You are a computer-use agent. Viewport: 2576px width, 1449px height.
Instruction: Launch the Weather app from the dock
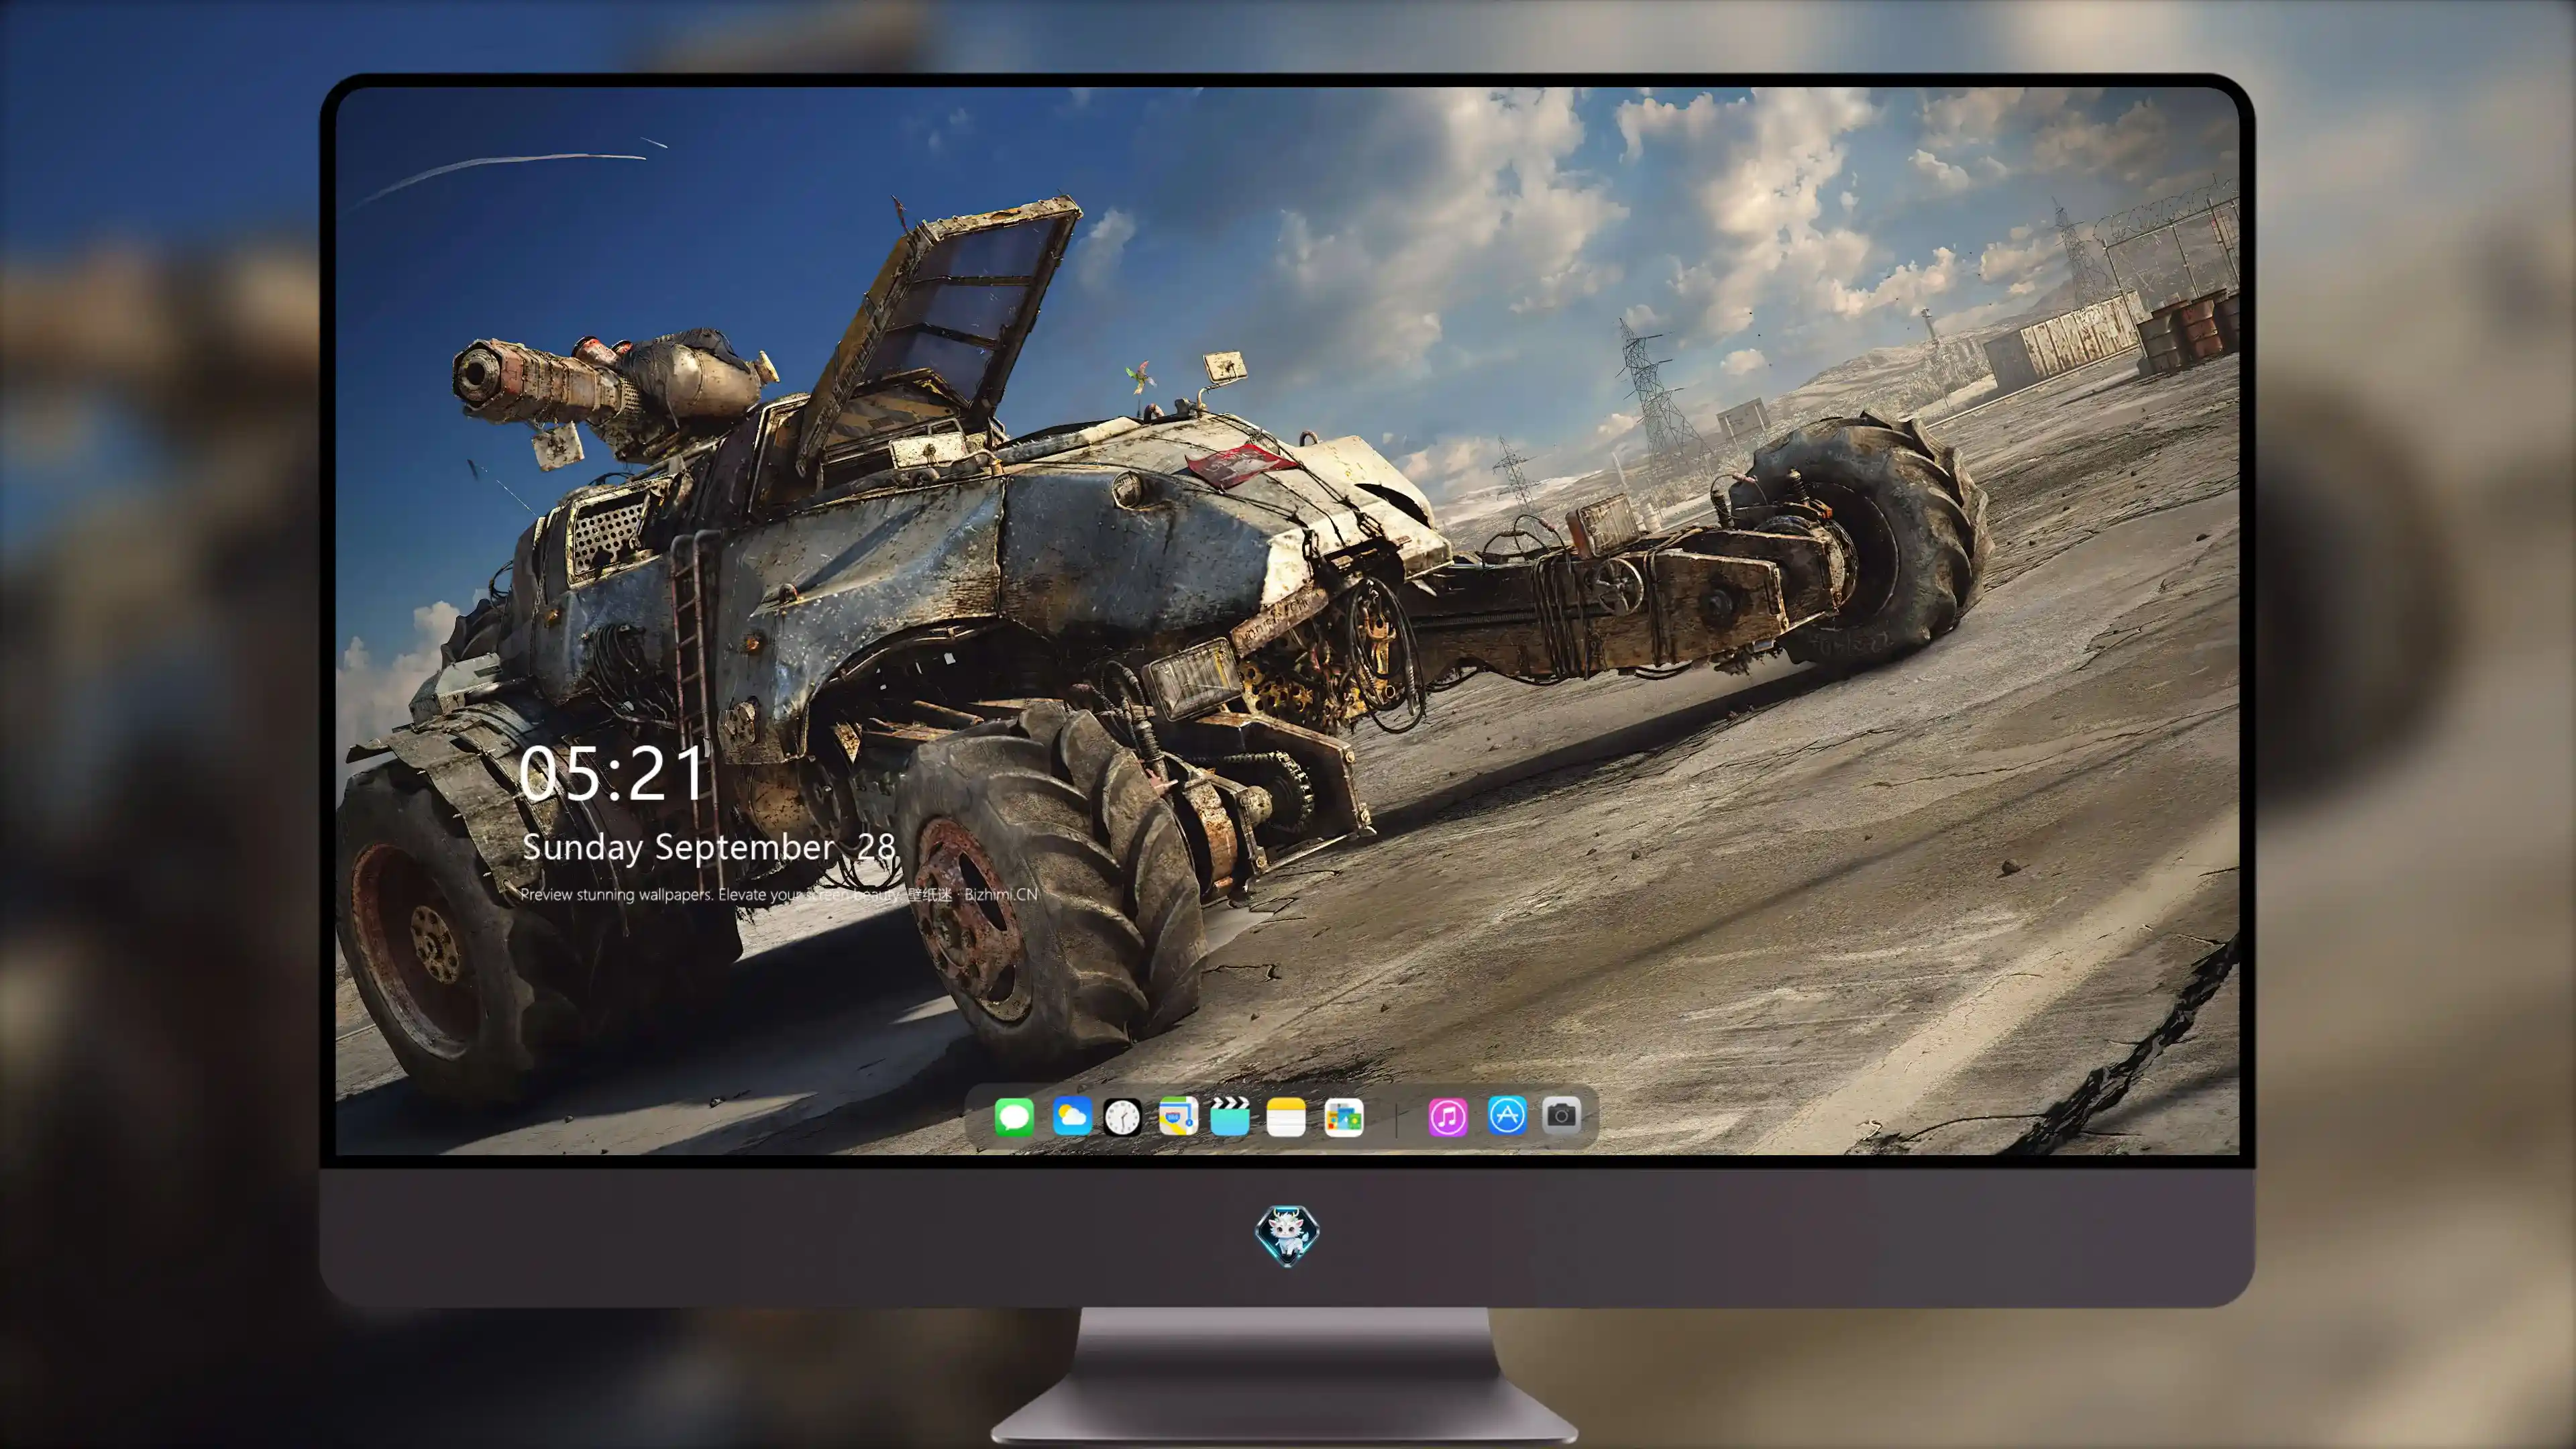click(x=1072, y=1116)
